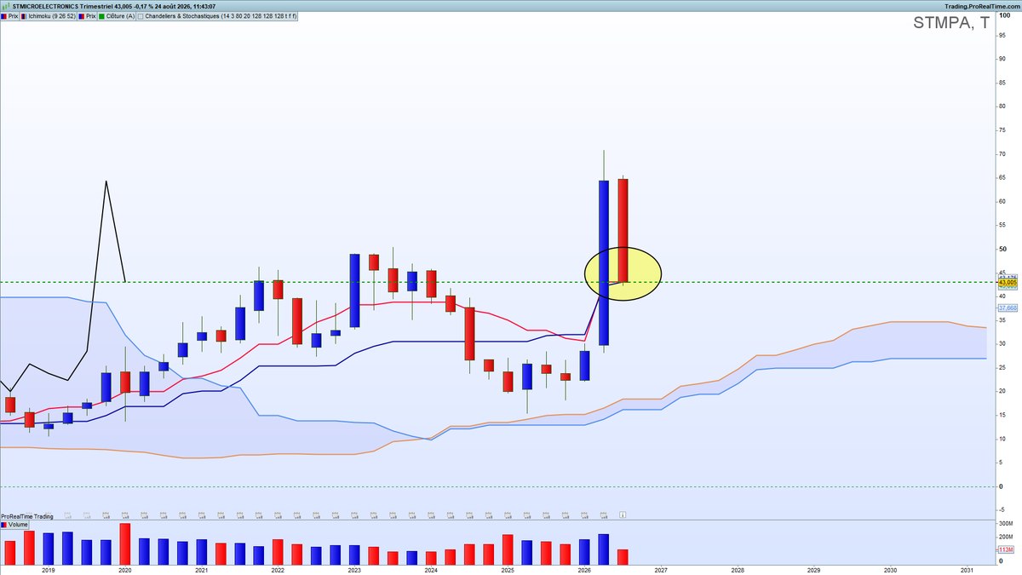Select the tallest red volume bar at 2020
Image resolution: width=1022 pixels, height=575 pixels.
pos(125,544)
